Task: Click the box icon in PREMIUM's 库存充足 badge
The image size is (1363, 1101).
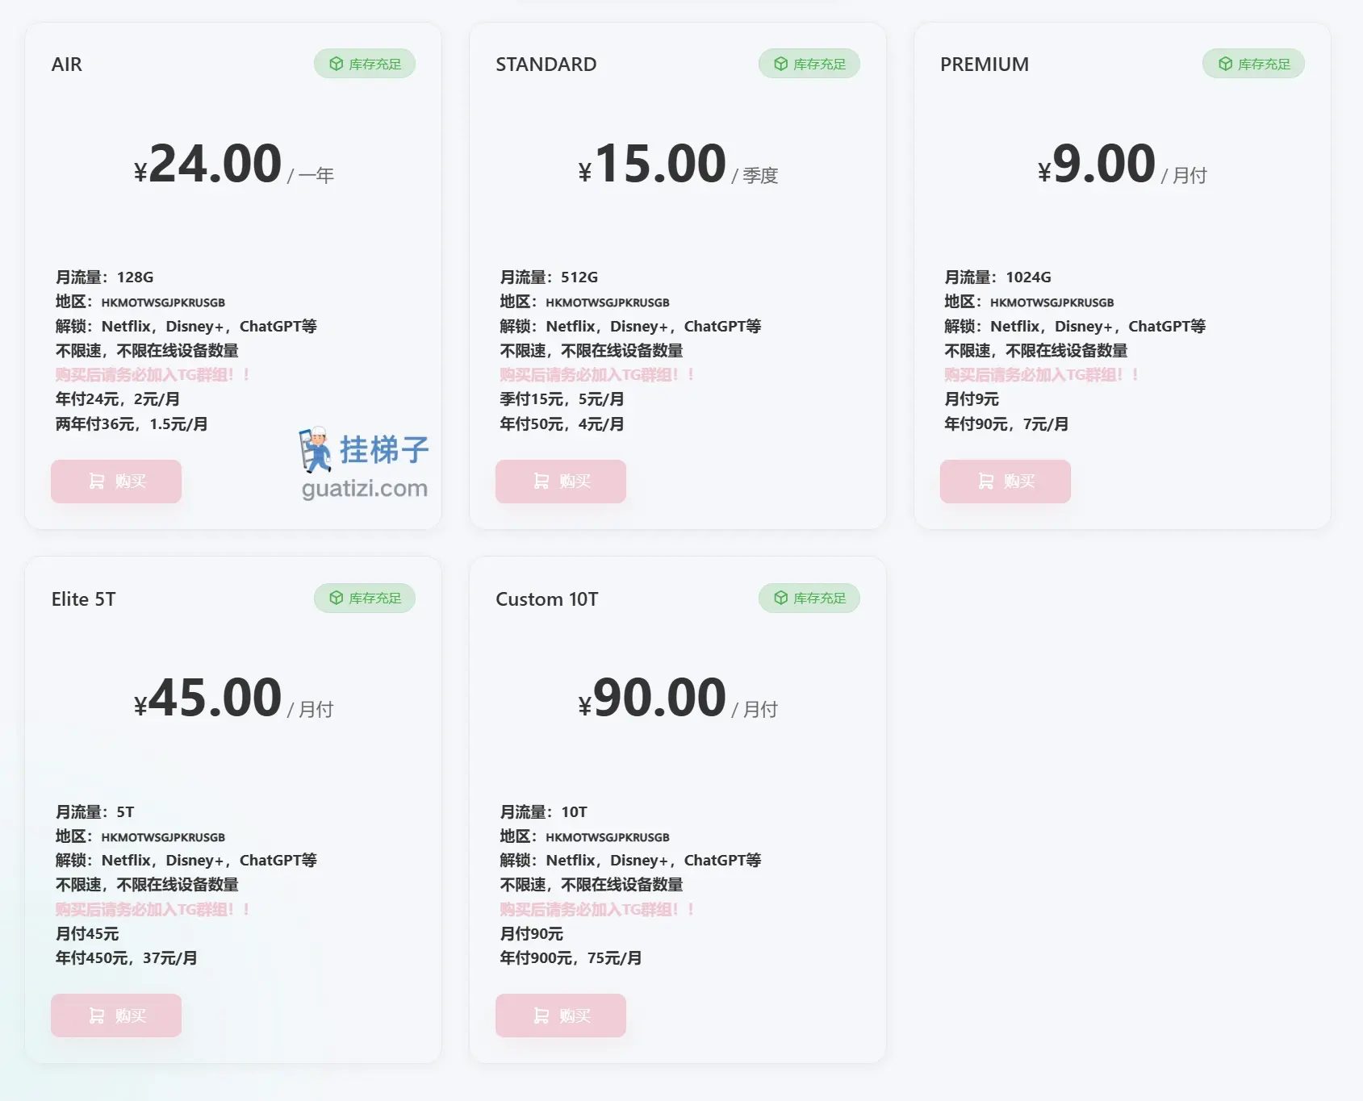Action: click(x=1225, y=63)
